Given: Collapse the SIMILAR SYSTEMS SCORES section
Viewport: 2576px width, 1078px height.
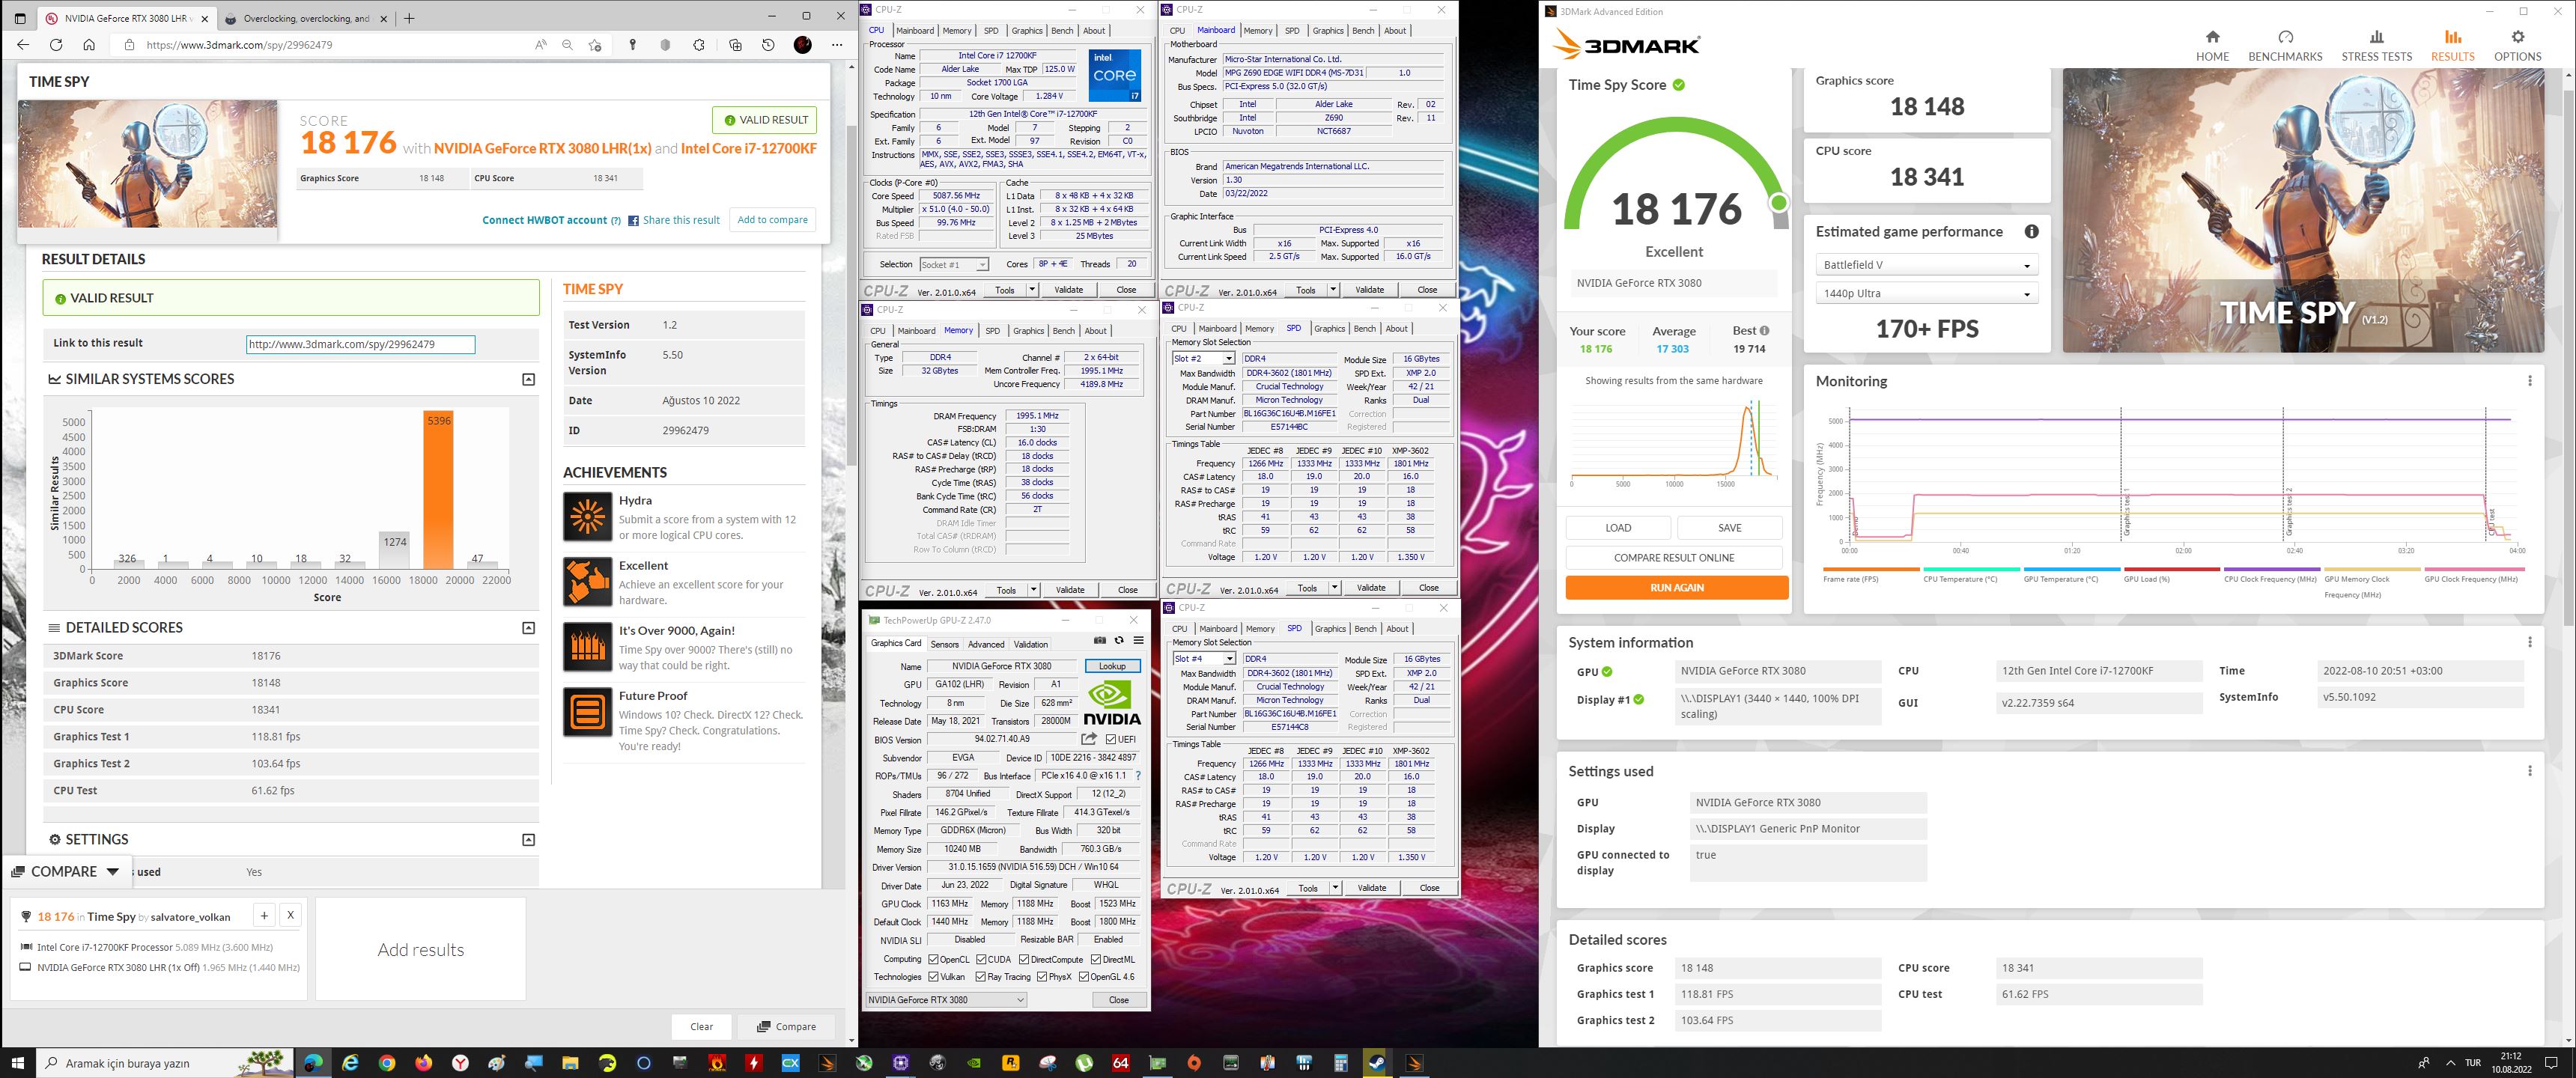Looking at the screenshot, I should tap(529, 379).
